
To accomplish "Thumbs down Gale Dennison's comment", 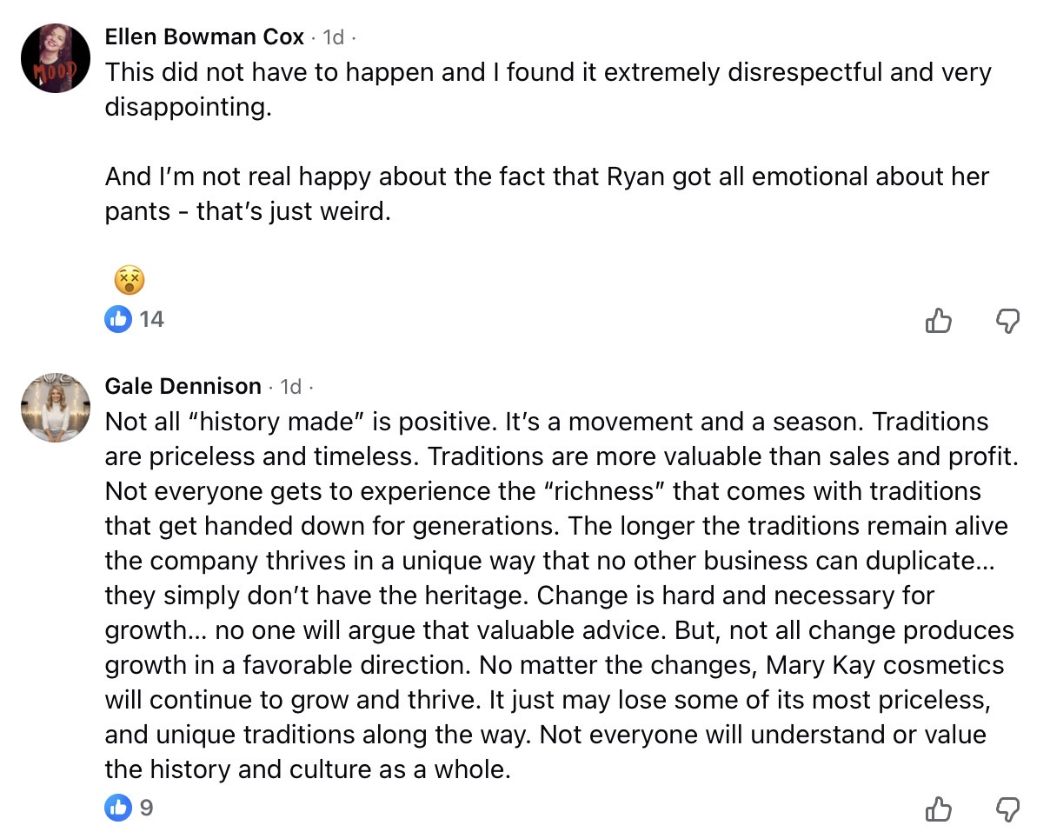I will coord(1007,810).
